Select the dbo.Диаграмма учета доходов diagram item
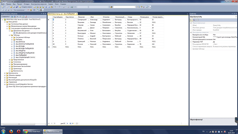Screen dimensions: 238x134 click(31, 33)
